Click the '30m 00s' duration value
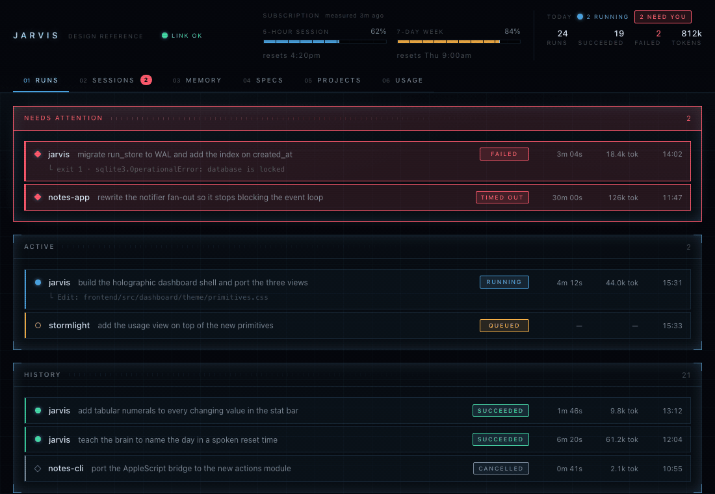Viewport: 715px width, 494px height. point(567,198)
